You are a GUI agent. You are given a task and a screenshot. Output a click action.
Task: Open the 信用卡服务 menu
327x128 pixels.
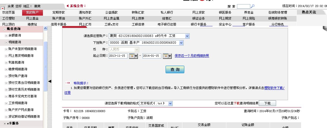[59, 24]
